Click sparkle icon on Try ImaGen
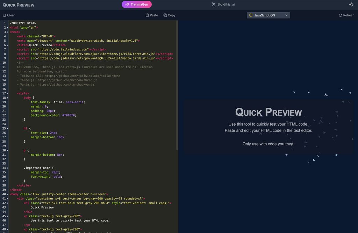The image size is (358, 233). tap(127, 4)
